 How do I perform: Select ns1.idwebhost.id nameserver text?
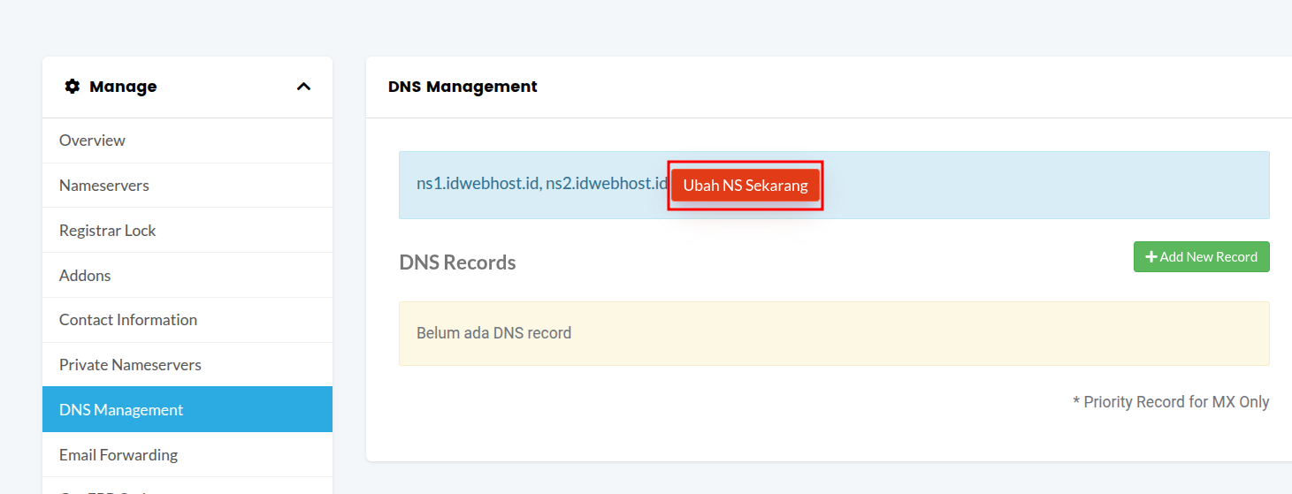[x=478, y=184]
